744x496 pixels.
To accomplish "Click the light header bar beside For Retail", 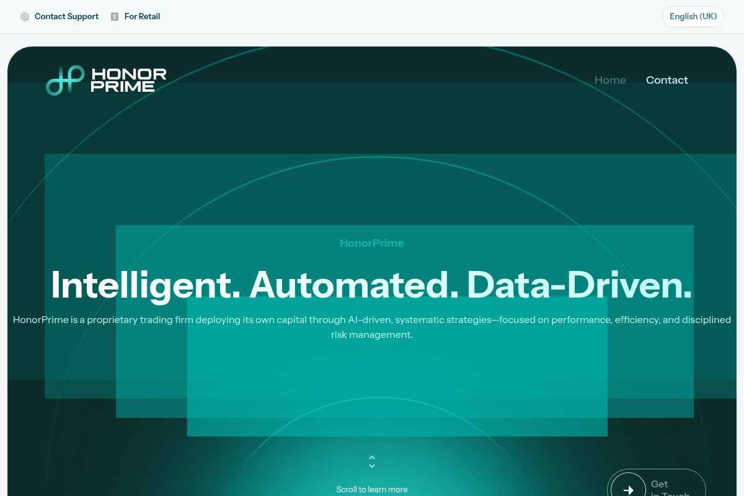I will 409,17.
